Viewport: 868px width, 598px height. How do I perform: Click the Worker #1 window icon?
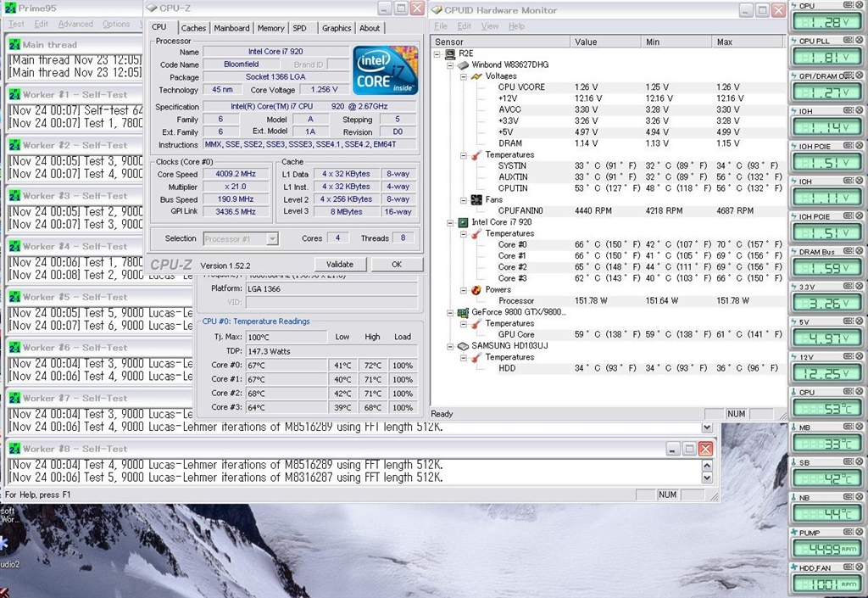pyautogui.click(x=14, y=95)
